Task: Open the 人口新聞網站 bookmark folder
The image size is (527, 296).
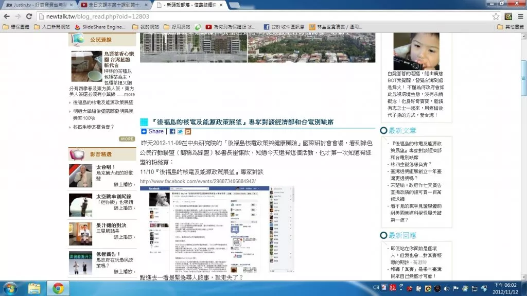Action: pos(52,27)
